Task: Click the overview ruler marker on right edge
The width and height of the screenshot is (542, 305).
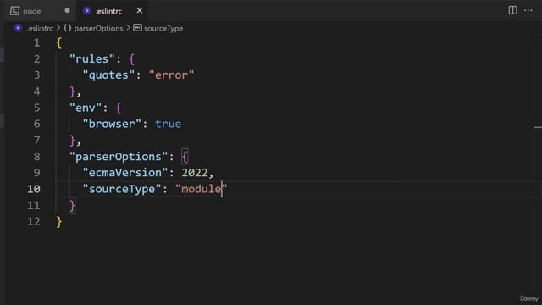Action: tap(538, 127)
